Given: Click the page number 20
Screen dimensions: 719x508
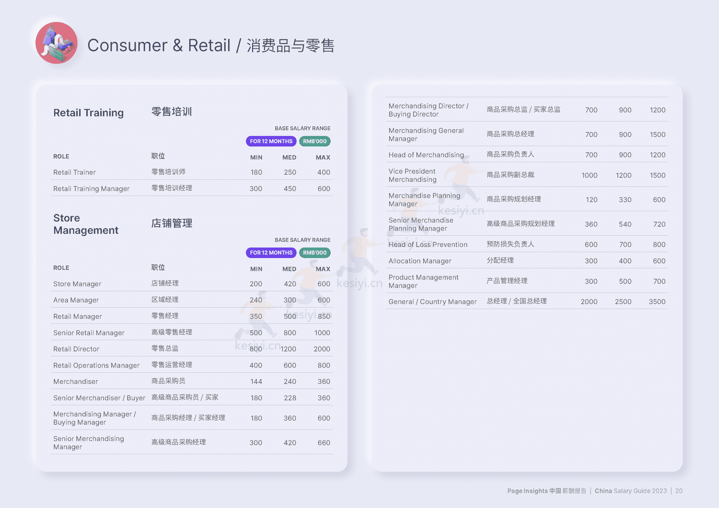Looking at the screenshot, I should (x=679, y=491).
